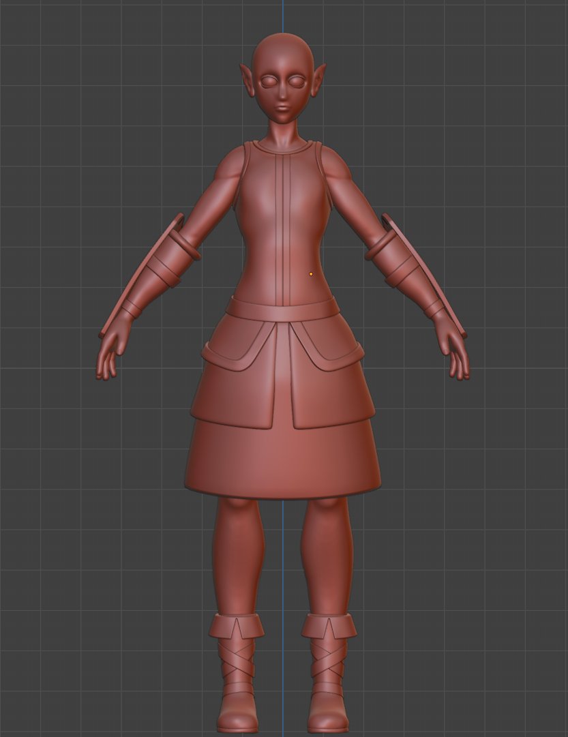Select the character's bald head mesh

point(282,78)
